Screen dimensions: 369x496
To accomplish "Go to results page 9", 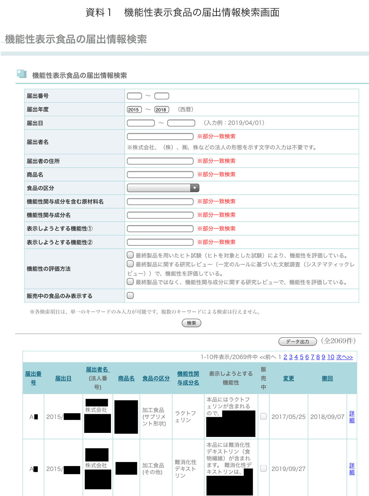I will [x=323, y=357].
